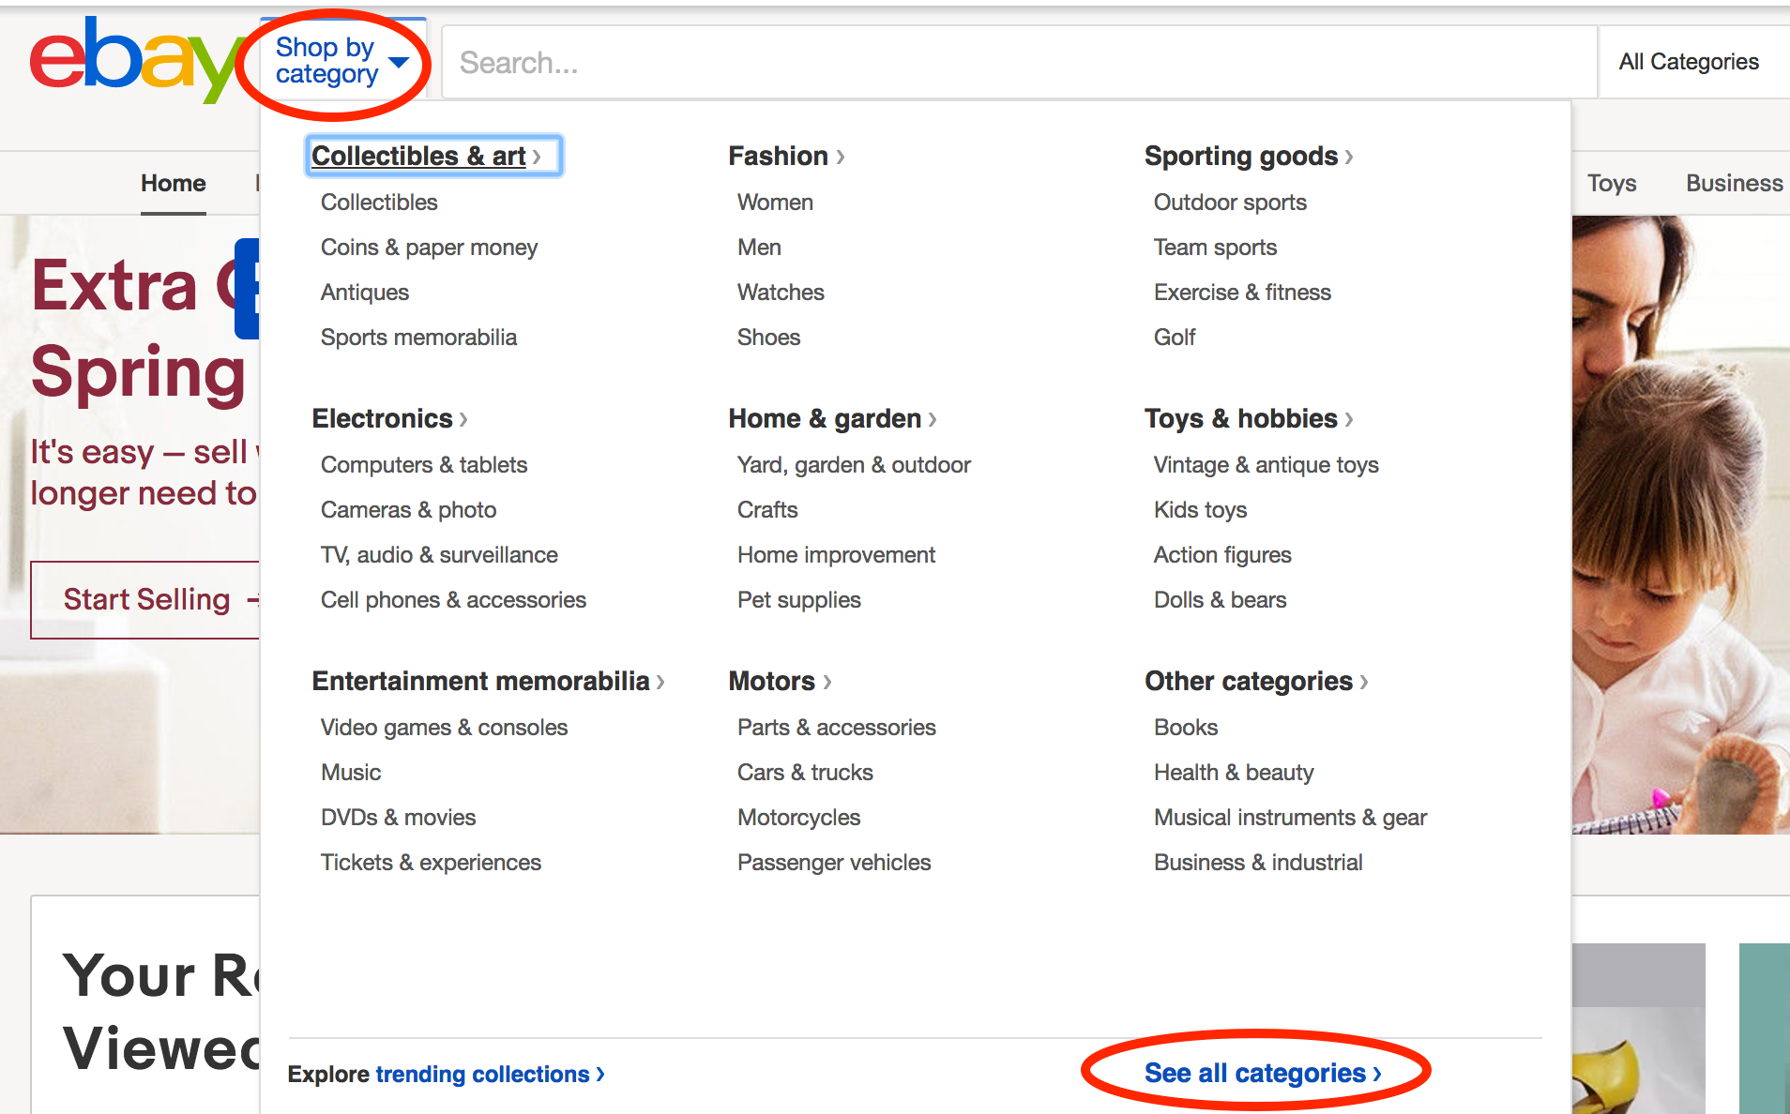Choose Musical instruments & gear

(1290, 818)
